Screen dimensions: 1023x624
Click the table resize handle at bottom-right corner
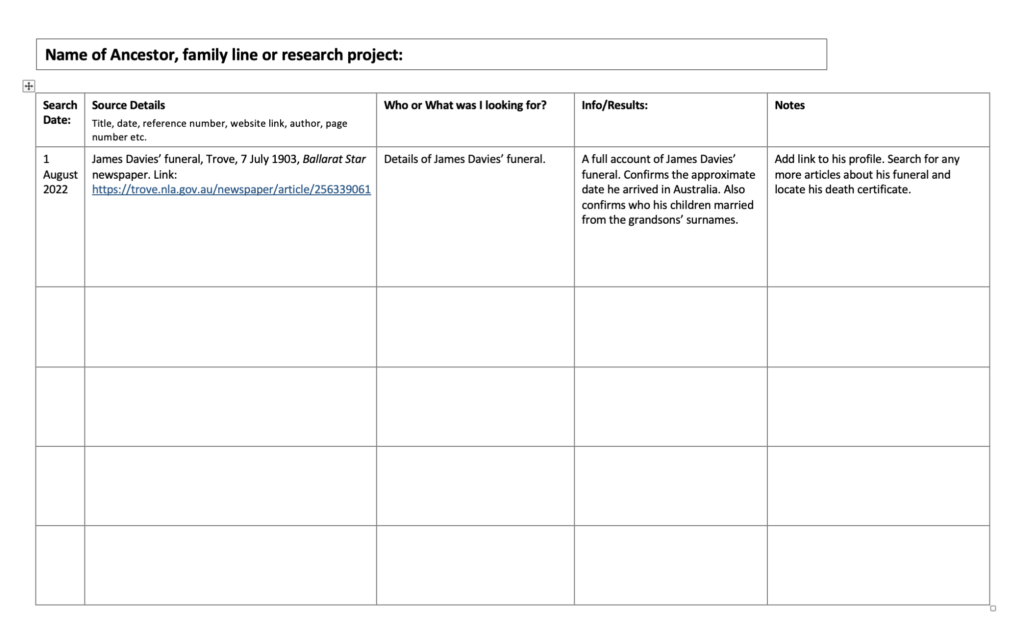point(993,608)
